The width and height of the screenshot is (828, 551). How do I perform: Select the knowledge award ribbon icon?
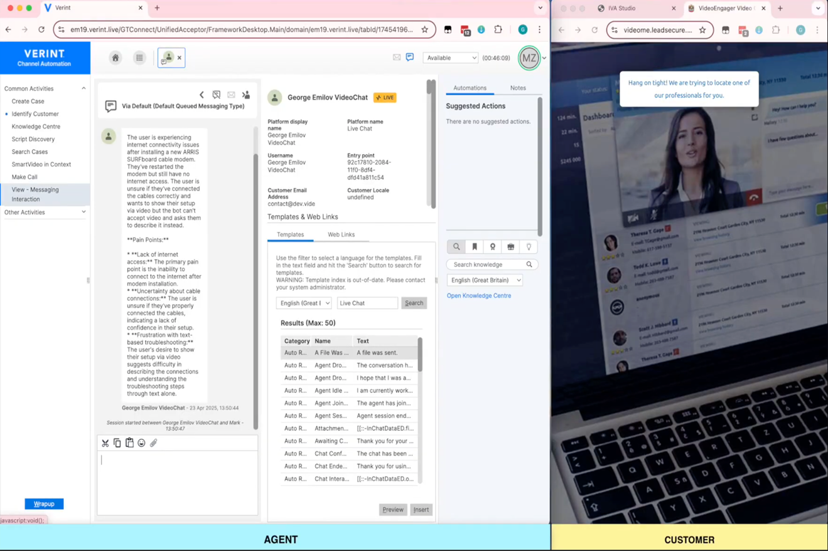493,247
